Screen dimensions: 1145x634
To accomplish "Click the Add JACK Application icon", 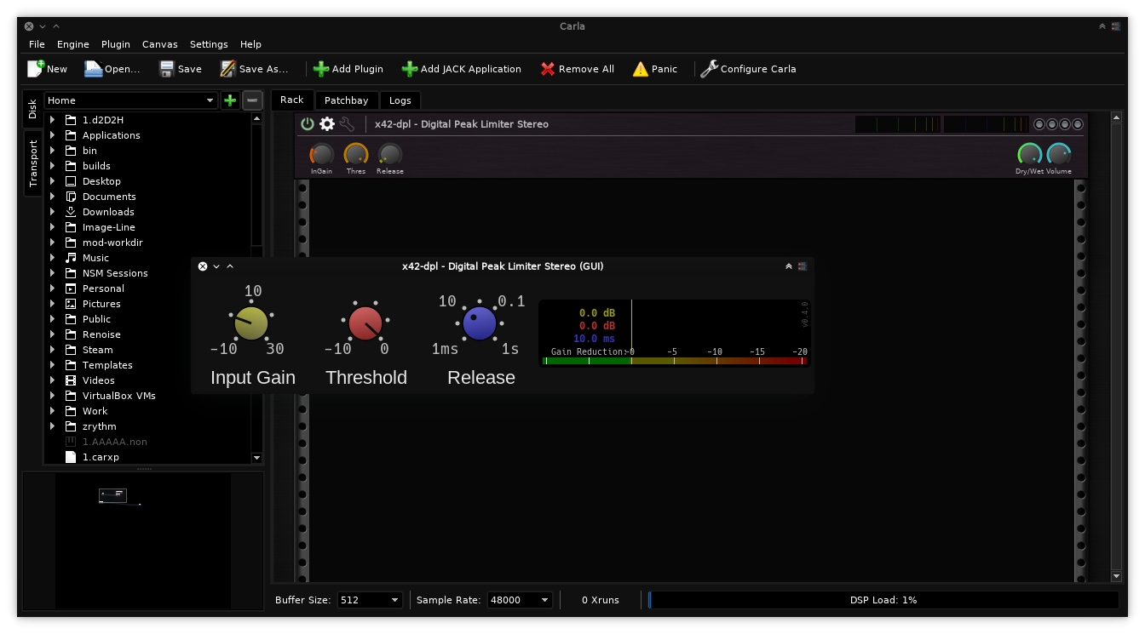I will pos(410,69).
